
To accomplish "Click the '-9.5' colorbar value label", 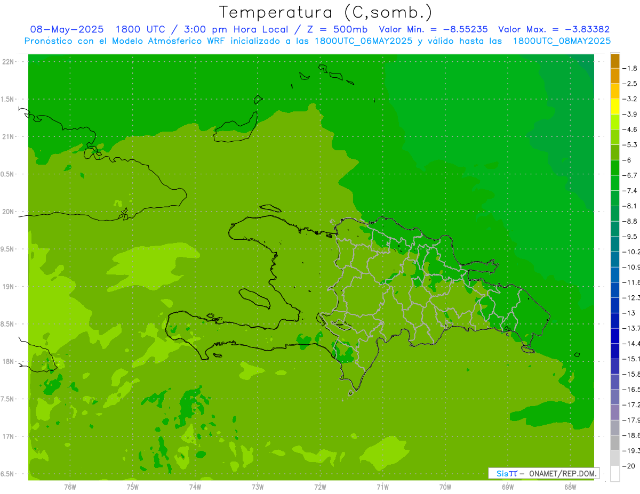I will click(630, 237).
